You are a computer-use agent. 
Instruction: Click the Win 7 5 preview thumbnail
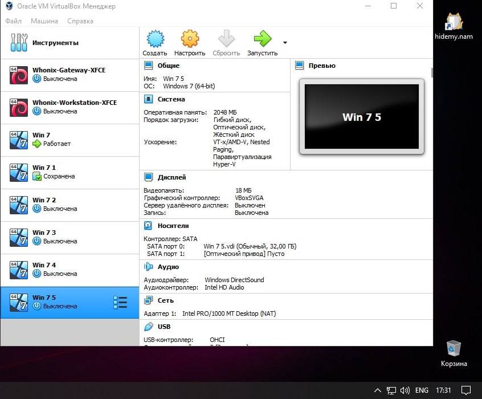pos(362,117)
